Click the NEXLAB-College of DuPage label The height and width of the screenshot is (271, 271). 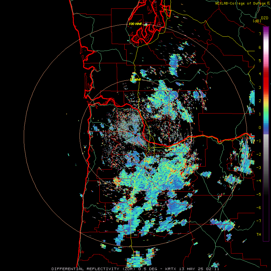coord(241,3)
